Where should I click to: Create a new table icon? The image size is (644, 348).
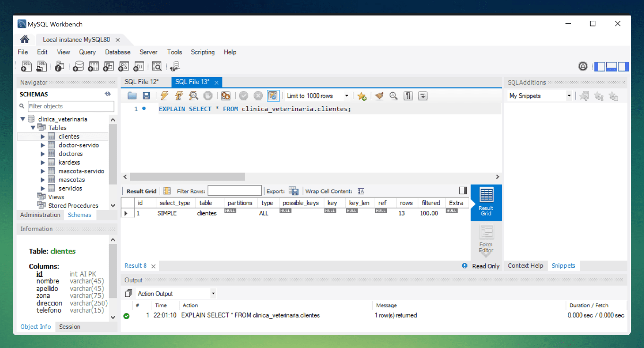coord(94,67)
